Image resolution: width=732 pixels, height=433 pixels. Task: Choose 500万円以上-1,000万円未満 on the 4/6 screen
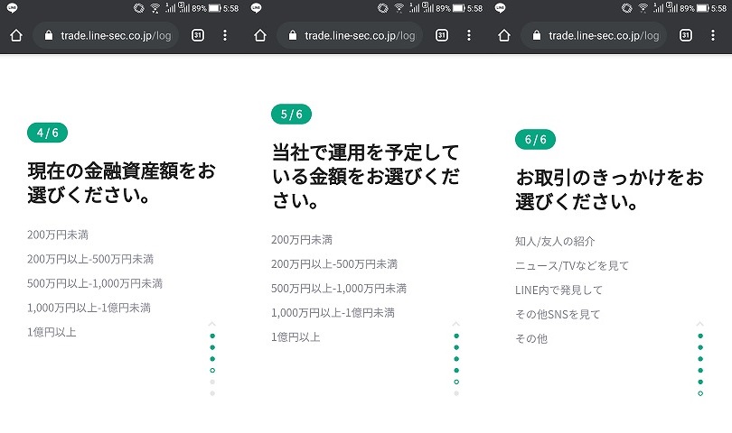[x=95, y=283]
